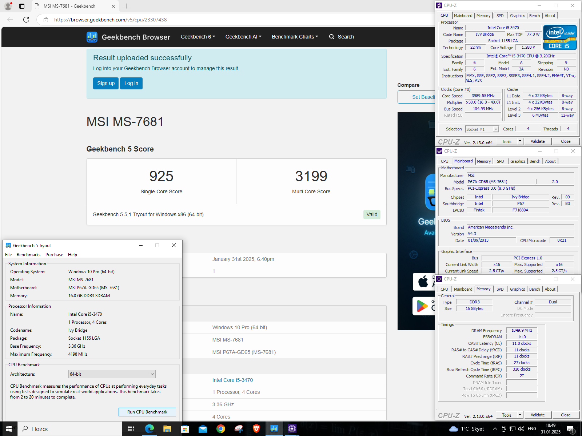Expand the Architecture 64-bit combo box

point(112,374)
